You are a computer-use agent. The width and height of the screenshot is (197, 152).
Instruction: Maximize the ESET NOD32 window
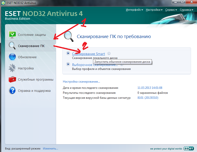[x=182, y=2]
